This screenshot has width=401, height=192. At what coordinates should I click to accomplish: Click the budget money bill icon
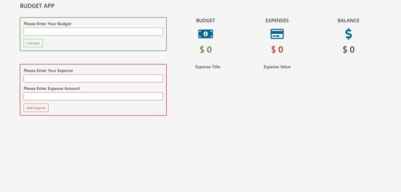point(205,34)
